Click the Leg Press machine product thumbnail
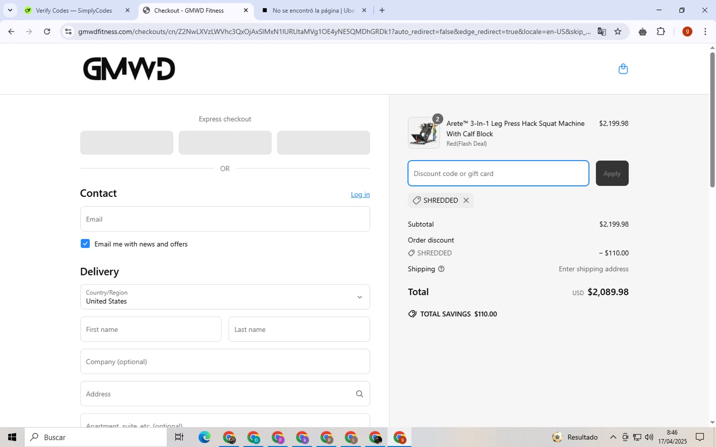Screen dimensions: 716x447 tap(424, 133)
